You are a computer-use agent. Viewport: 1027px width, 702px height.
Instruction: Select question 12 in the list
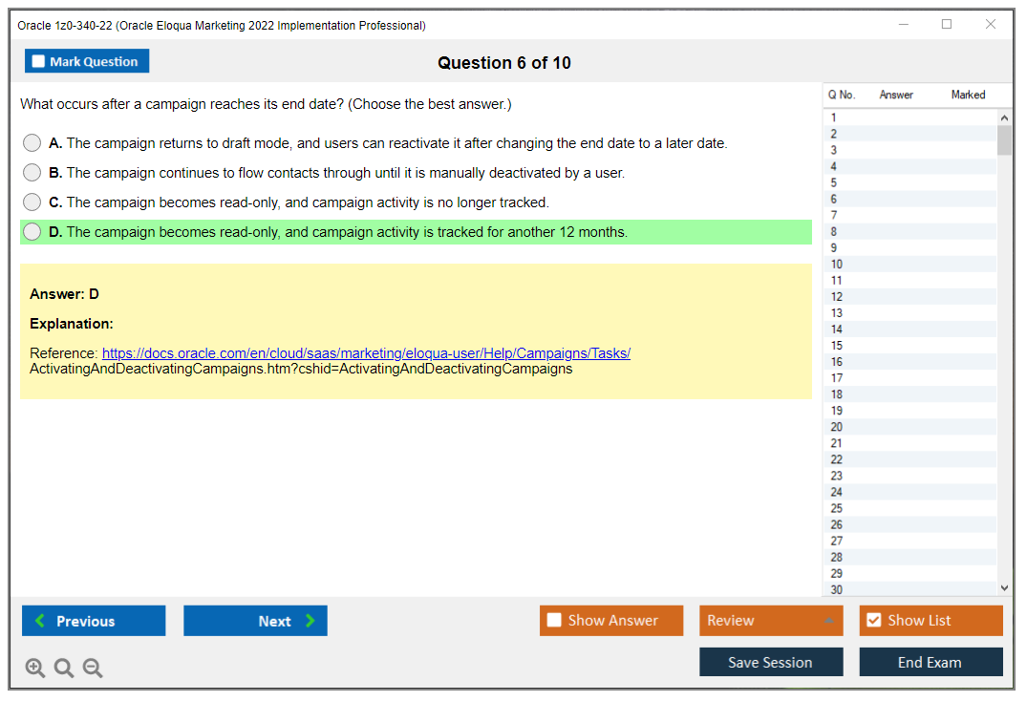pos(837,297)
